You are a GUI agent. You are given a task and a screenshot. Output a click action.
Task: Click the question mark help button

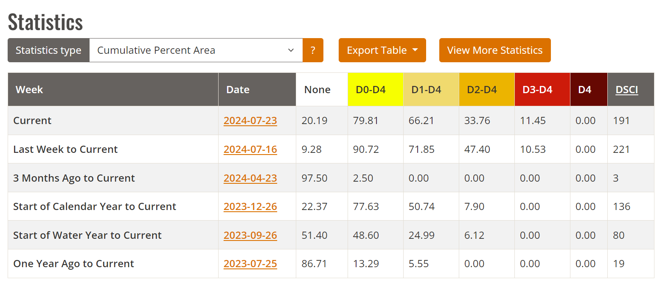[313, 50]
